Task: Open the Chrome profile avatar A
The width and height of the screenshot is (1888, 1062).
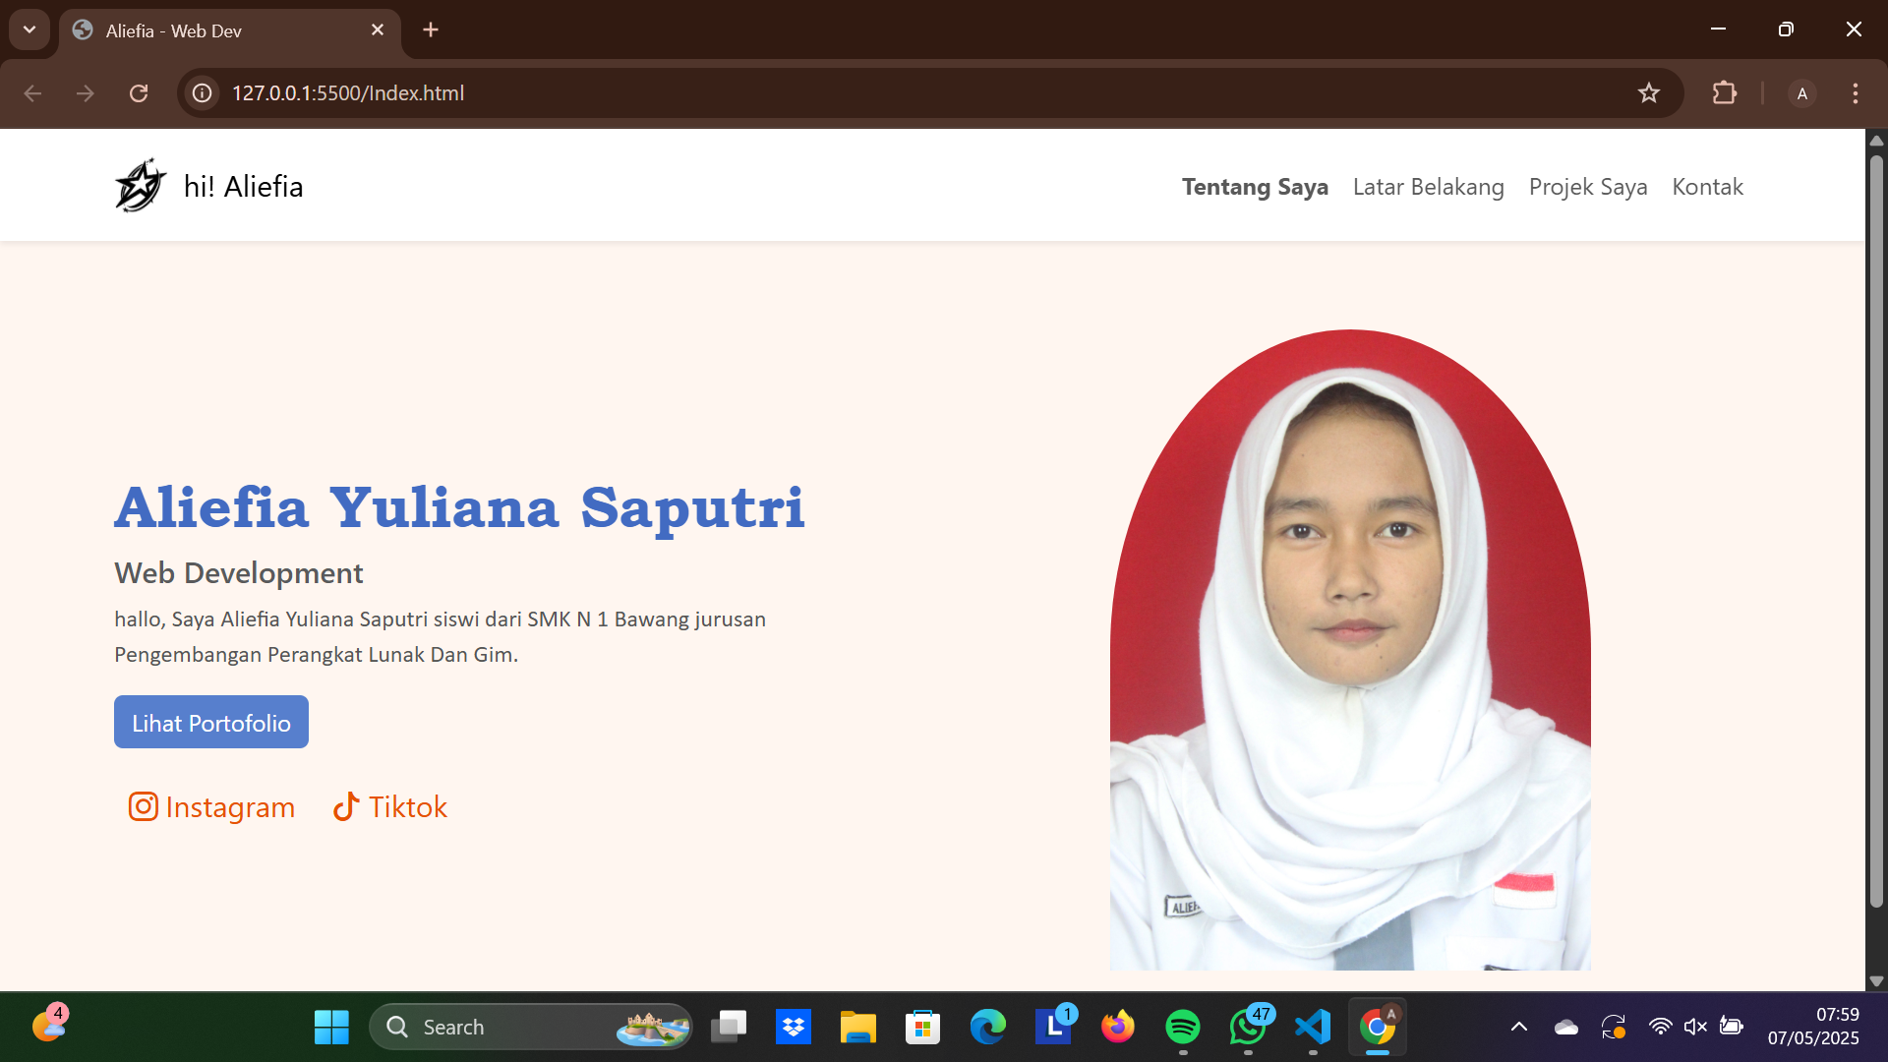Action: pos(1801,93)
